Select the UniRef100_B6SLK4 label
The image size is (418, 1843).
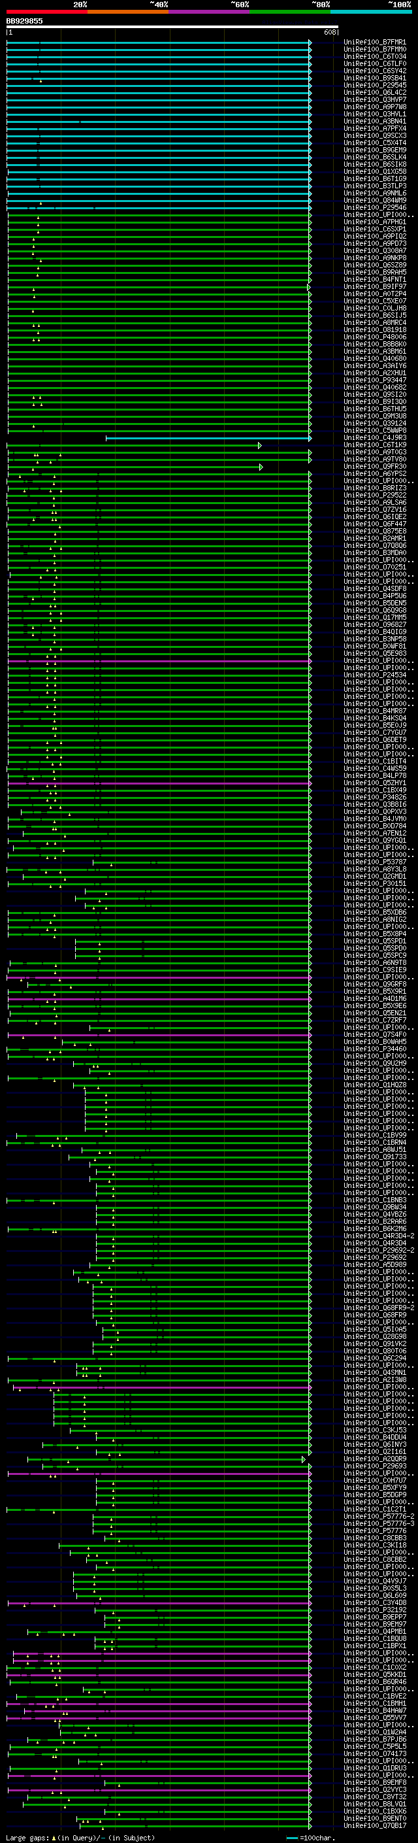point(374,158)
